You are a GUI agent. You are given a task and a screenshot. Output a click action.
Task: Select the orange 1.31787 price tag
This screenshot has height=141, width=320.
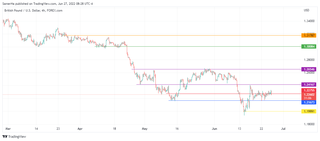click(309, 36)
